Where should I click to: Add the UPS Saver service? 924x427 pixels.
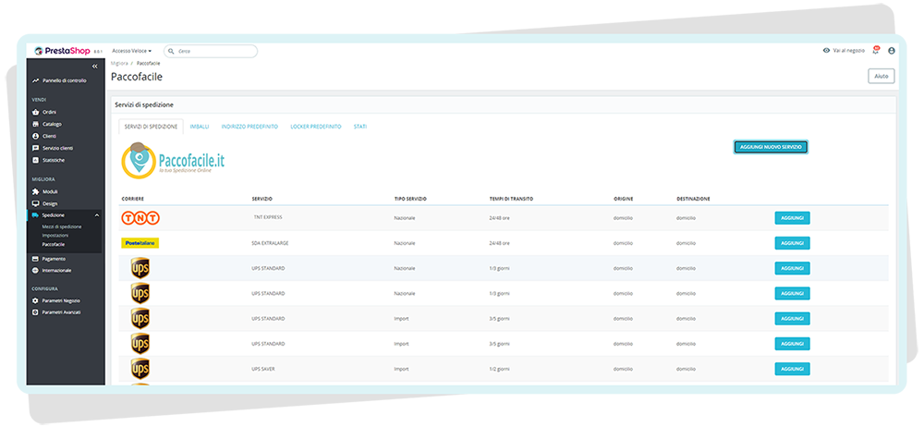coord(792,369)
